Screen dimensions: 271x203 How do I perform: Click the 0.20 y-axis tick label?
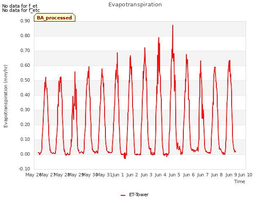(25, 125)
